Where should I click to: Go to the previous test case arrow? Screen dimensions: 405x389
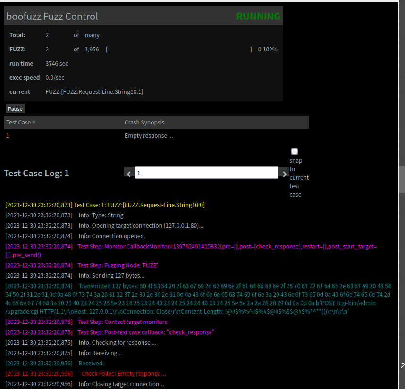pos(129,174)
